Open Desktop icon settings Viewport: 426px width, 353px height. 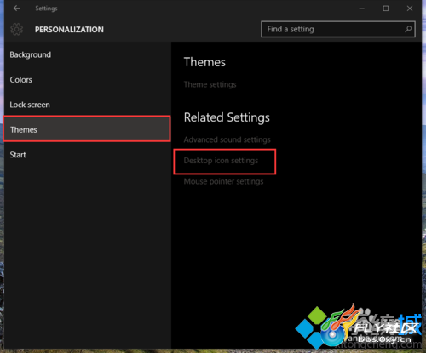tap(221, 161)
